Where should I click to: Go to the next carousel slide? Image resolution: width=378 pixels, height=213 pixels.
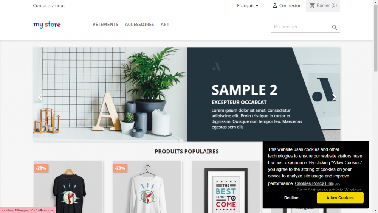334,98
